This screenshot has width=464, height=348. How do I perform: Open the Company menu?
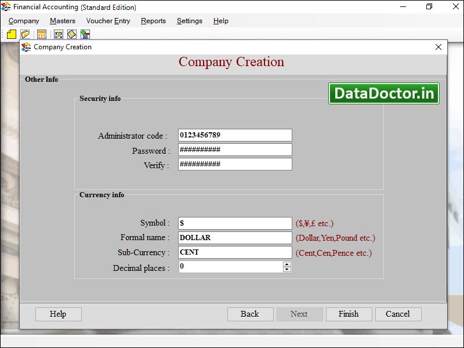point(23,21)
